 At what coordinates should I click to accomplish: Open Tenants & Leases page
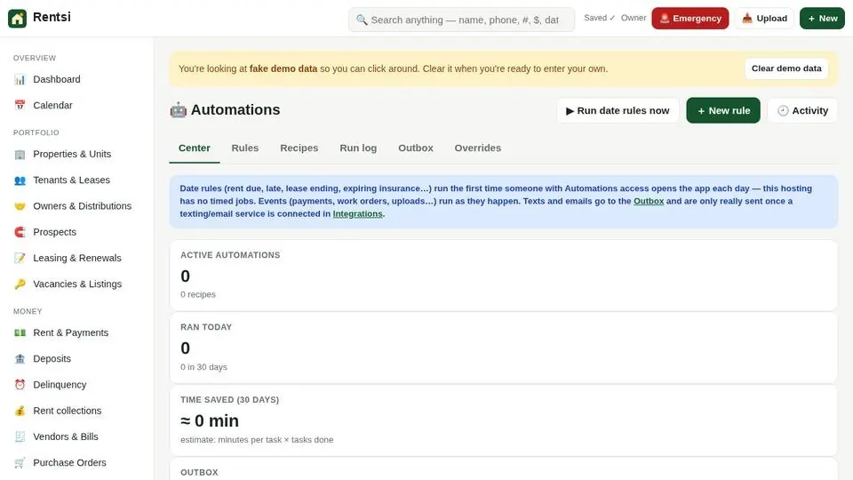click(76, 180)
